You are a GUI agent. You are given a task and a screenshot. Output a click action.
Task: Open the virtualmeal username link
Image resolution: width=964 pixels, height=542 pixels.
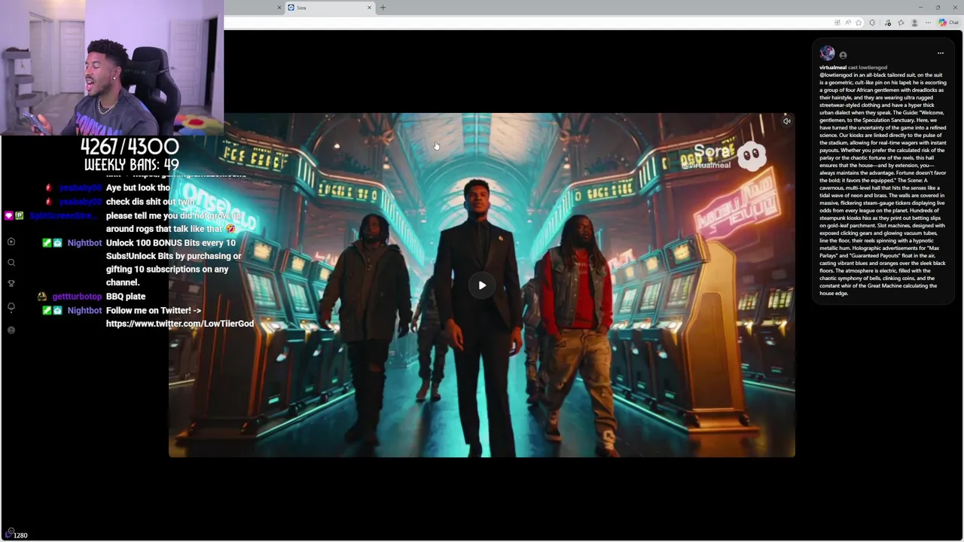pyautogui.click(x=833, y=68)
